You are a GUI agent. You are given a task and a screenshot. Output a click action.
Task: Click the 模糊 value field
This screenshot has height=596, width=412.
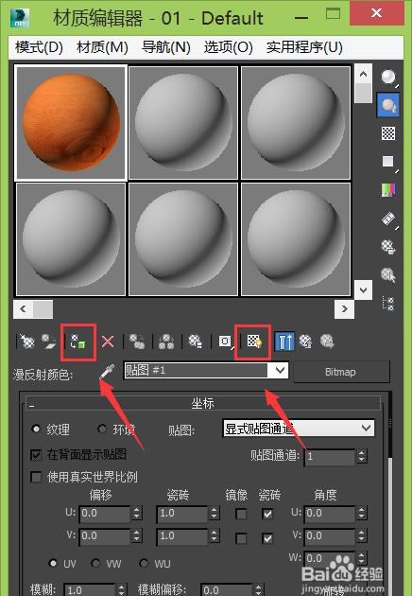90,589
